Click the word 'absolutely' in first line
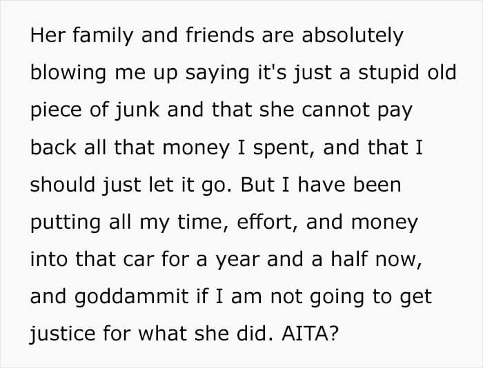This screenshot has height=368, width=483. pyautogui.click(x=353, y=35)
